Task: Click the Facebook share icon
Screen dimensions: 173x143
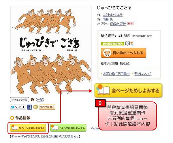Action: (30, 107)
